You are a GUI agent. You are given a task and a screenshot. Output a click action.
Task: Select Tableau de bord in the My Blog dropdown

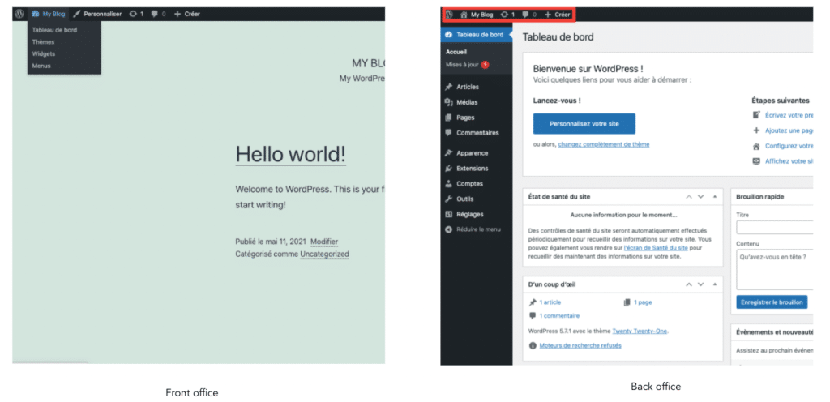click(54, 30)
